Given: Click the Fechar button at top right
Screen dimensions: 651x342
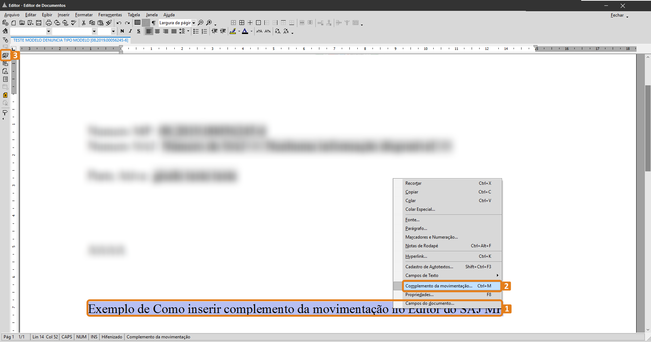Looking at the screenshot, I should pos(617,15).
